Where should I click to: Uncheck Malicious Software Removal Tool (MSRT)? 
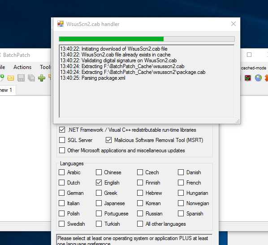(x=109, y=140)
